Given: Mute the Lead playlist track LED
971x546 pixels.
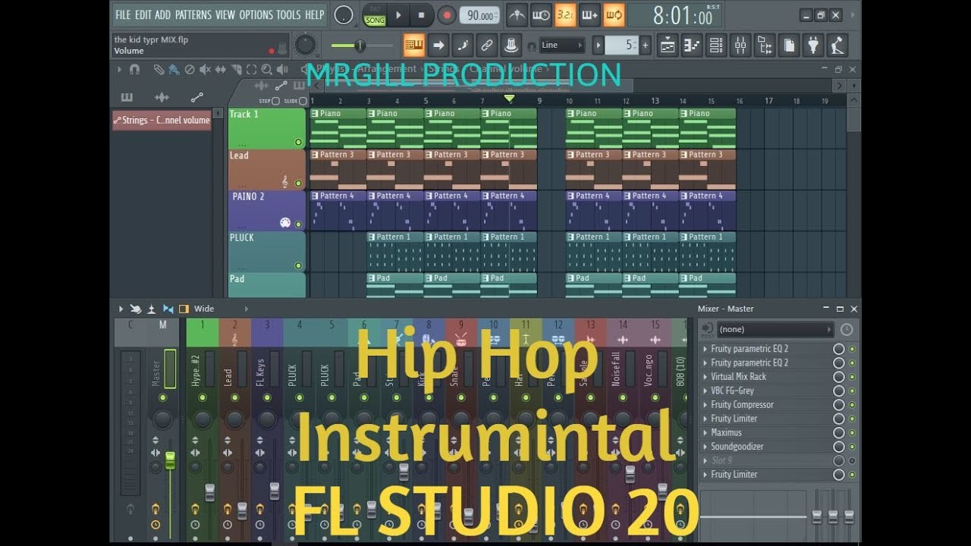Looking at the screenshot, I should tap(298, 183).
